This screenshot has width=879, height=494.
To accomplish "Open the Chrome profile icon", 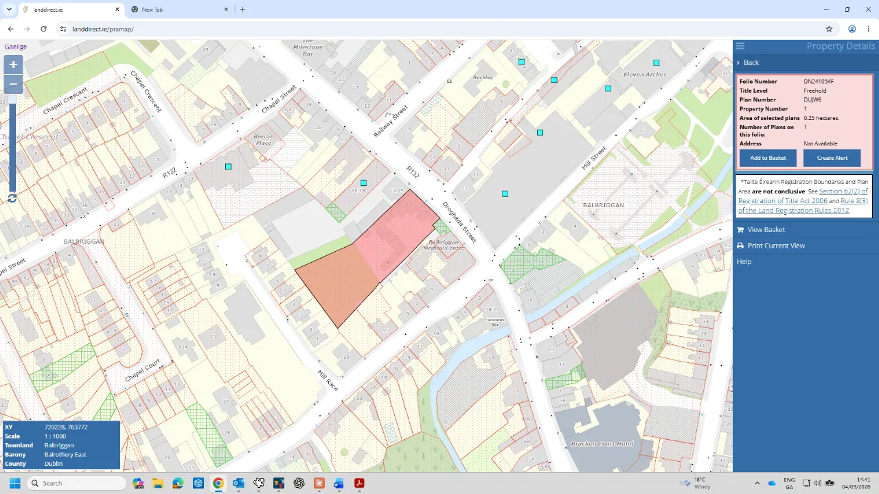I will point(852,29).
